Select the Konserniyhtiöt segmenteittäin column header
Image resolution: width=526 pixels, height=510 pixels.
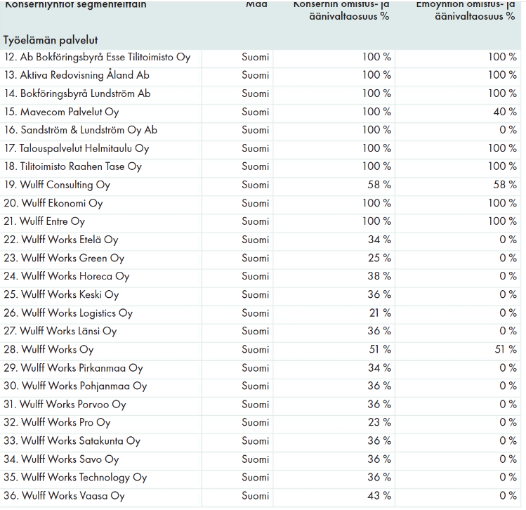tap(76, 5)
